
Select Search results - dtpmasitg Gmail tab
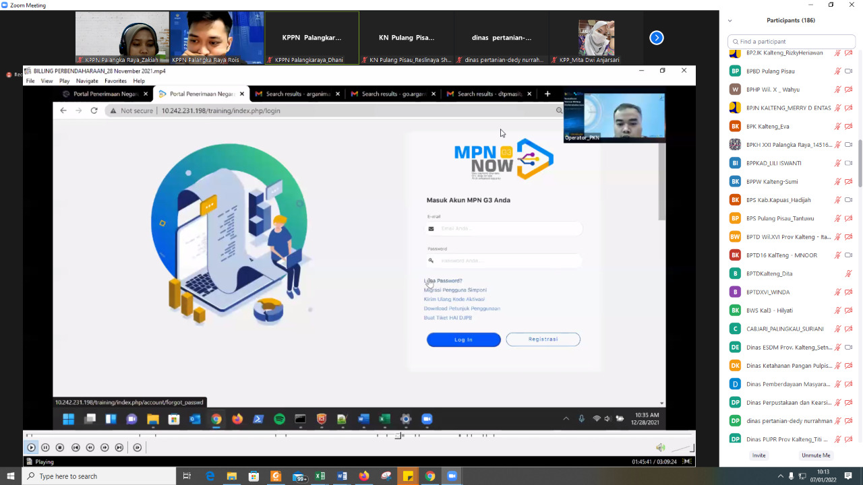490,94
